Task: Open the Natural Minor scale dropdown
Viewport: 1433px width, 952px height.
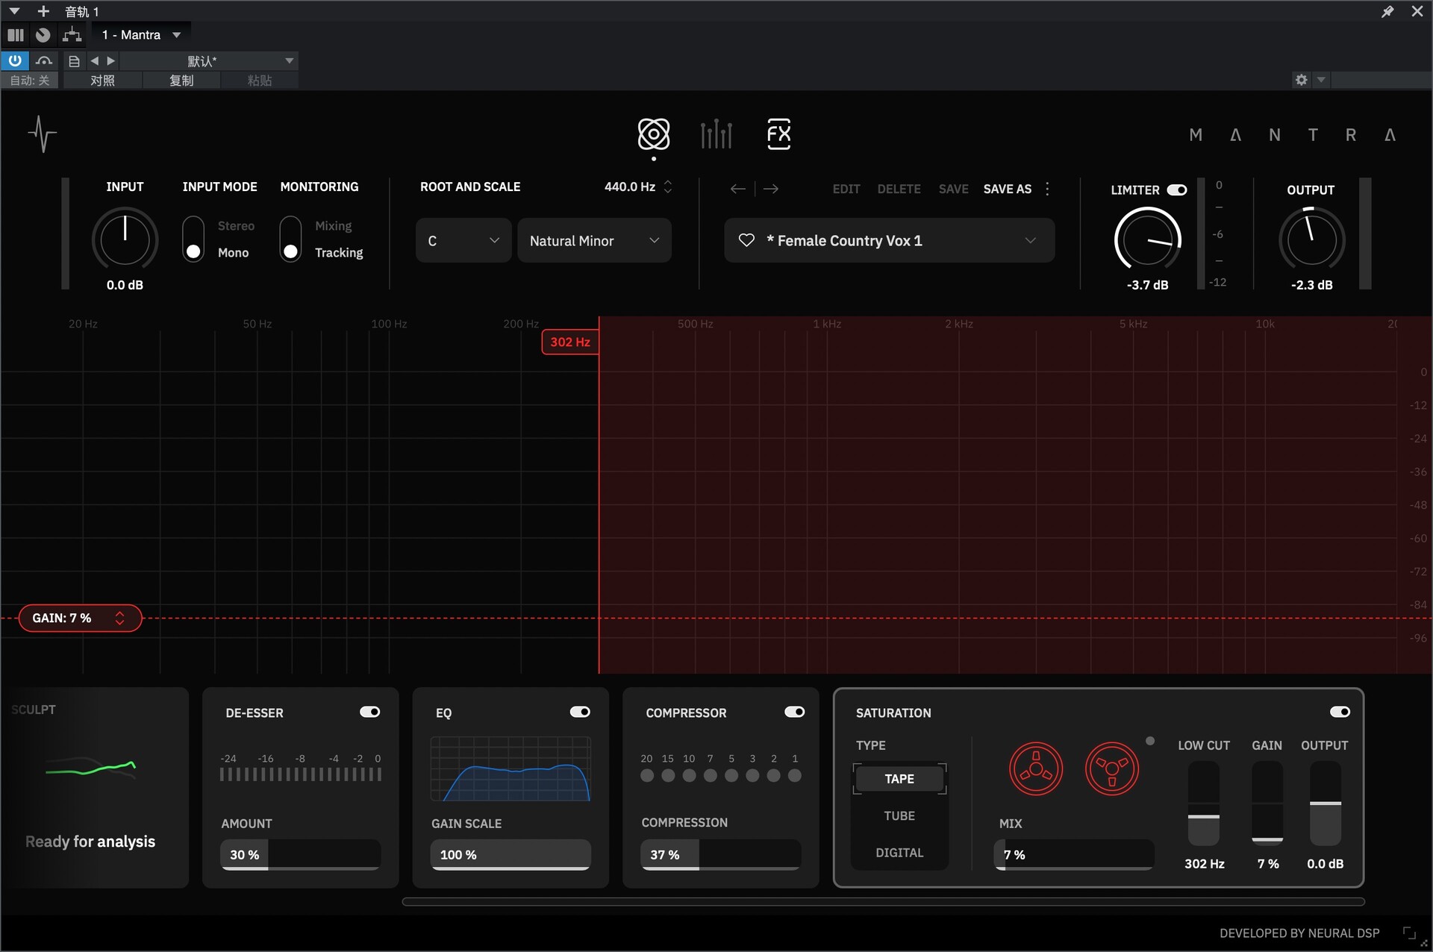Action: pyautogui.click(x=594, y=240)
